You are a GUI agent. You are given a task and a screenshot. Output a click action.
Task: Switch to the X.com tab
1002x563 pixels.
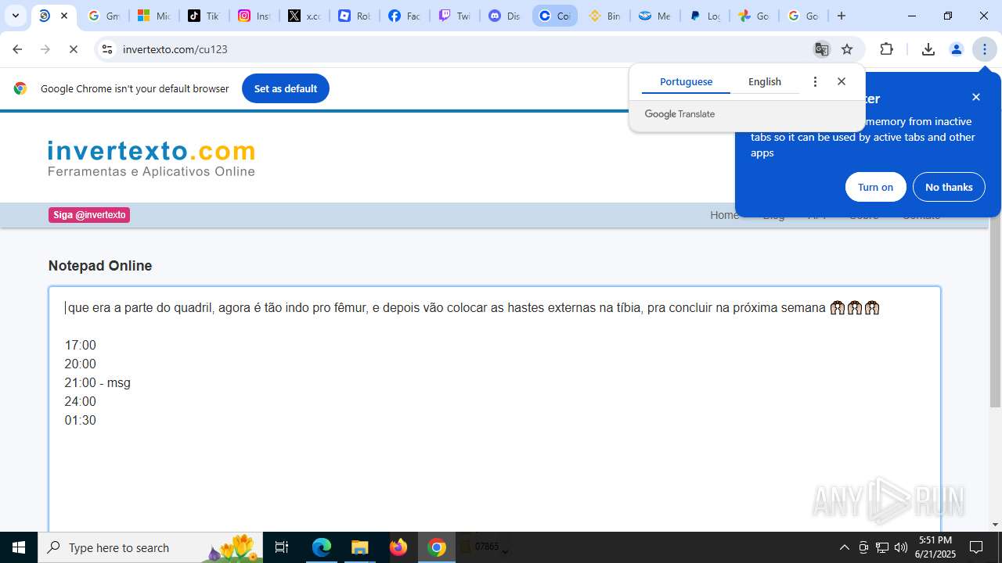[304, 16]
